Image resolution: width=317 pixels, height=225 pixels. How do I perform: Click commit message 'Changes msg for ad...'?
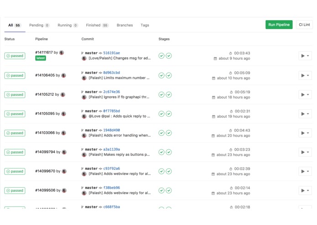120,58
